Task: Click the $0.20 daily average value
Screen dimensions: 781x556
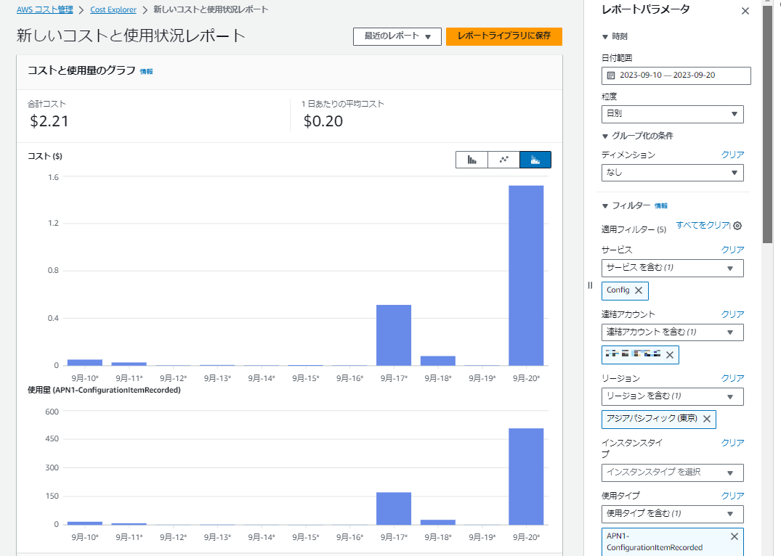Action: [323, 121]
